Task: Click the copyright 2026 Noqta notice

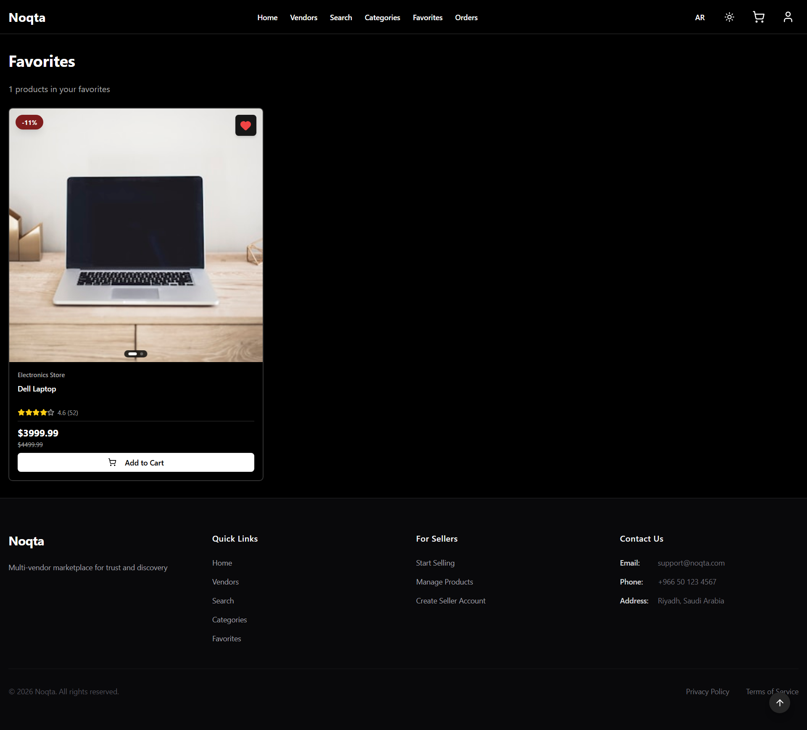Action: coord(64,692)
